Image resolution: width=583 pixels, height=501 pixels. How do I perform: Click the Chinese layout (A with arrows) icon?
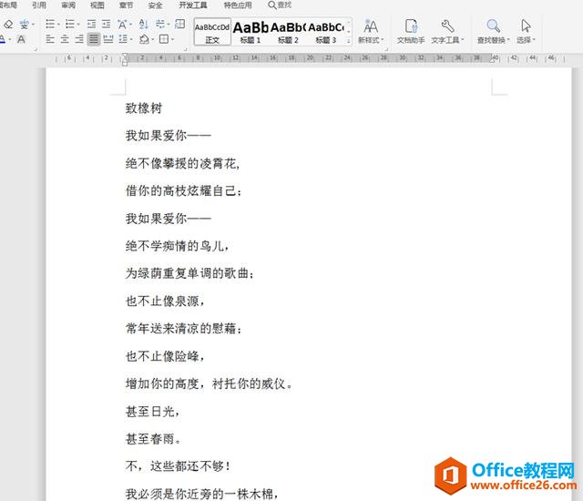pos(122,25)
